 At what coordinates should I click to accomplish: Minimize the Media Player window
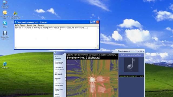[x=139, y=51]
